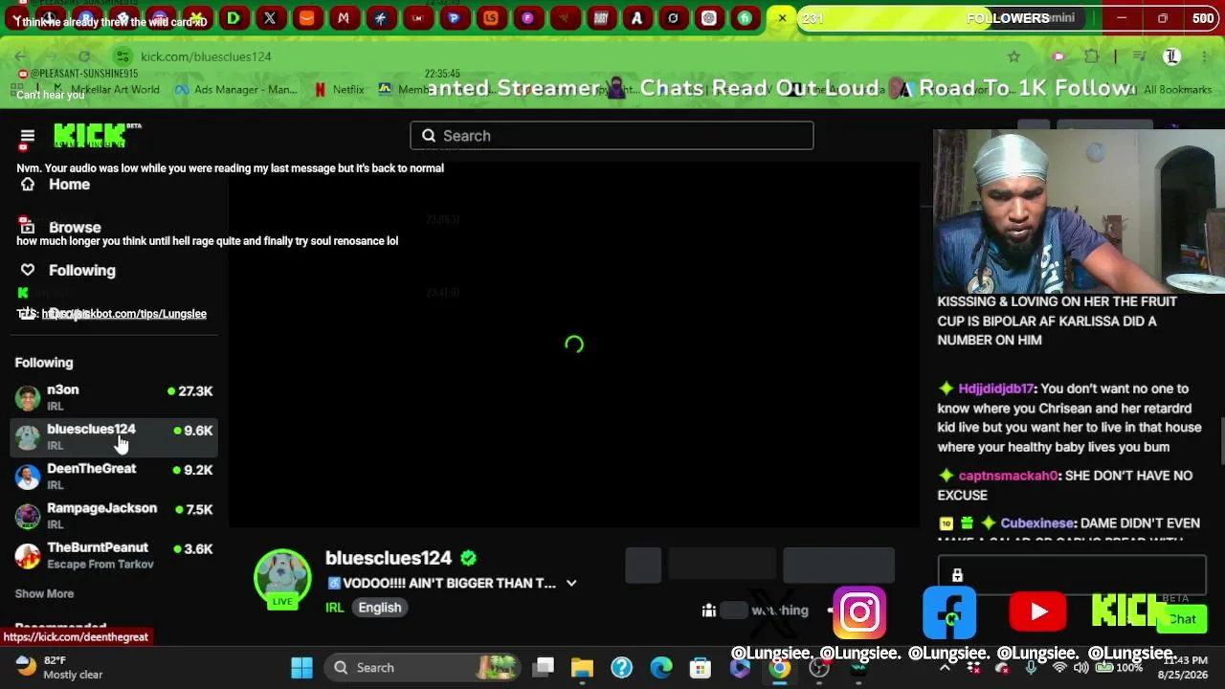The image size is (1225, 689).
Task: Open RampageJackson channel in Following list
Action: (114, 516)
